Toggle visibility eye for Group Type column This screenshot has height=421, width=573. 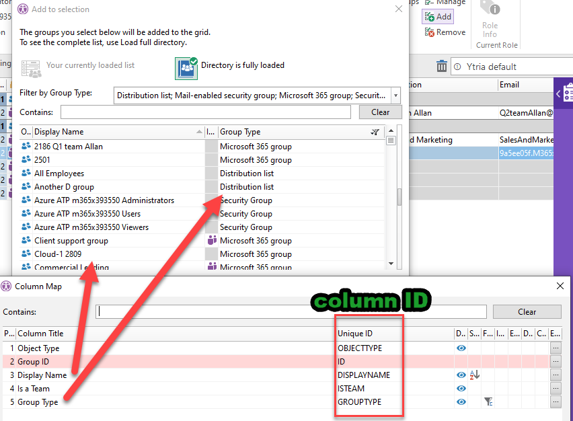point(461,402)
